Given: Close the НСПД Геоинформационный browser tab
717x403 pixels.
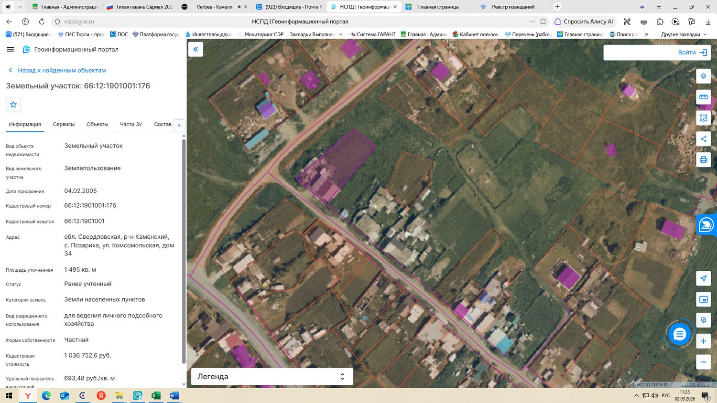Looking at the screenshot, I should 395,7.
